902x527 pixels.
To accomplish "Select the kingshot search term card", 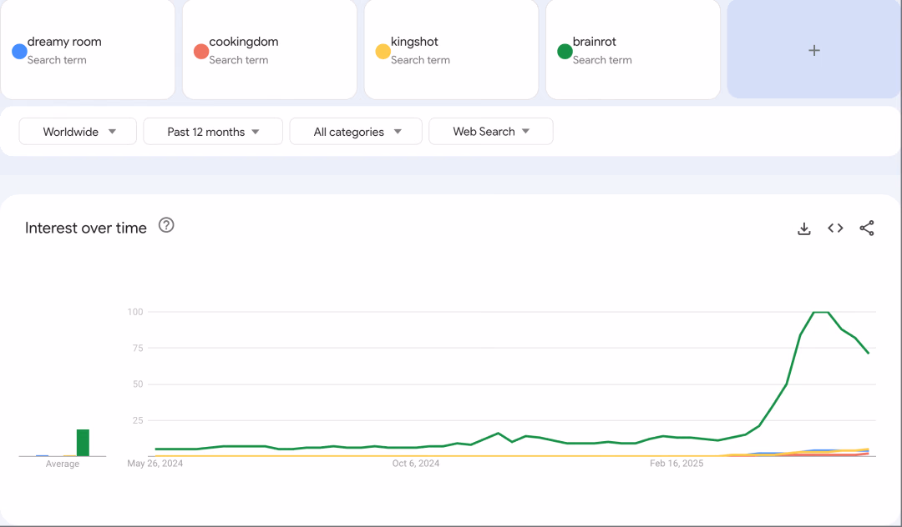I will (452, 50).
